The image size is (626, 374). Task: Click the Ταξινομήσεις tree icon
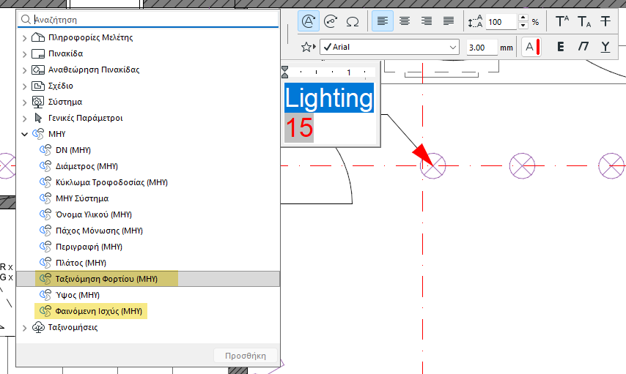[x=38, y=327]
